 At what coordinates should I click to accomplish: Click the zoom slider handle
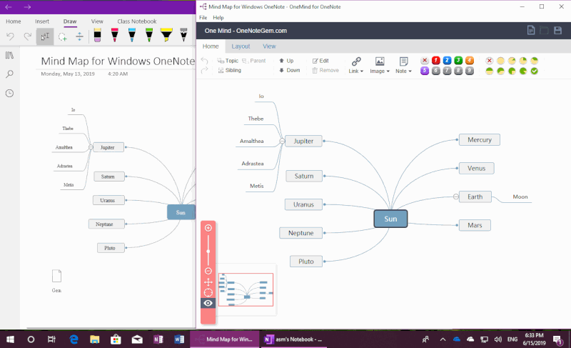click(208, 252)
